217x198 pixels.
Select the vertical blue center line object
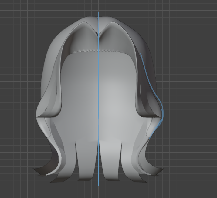coord(99,99)
